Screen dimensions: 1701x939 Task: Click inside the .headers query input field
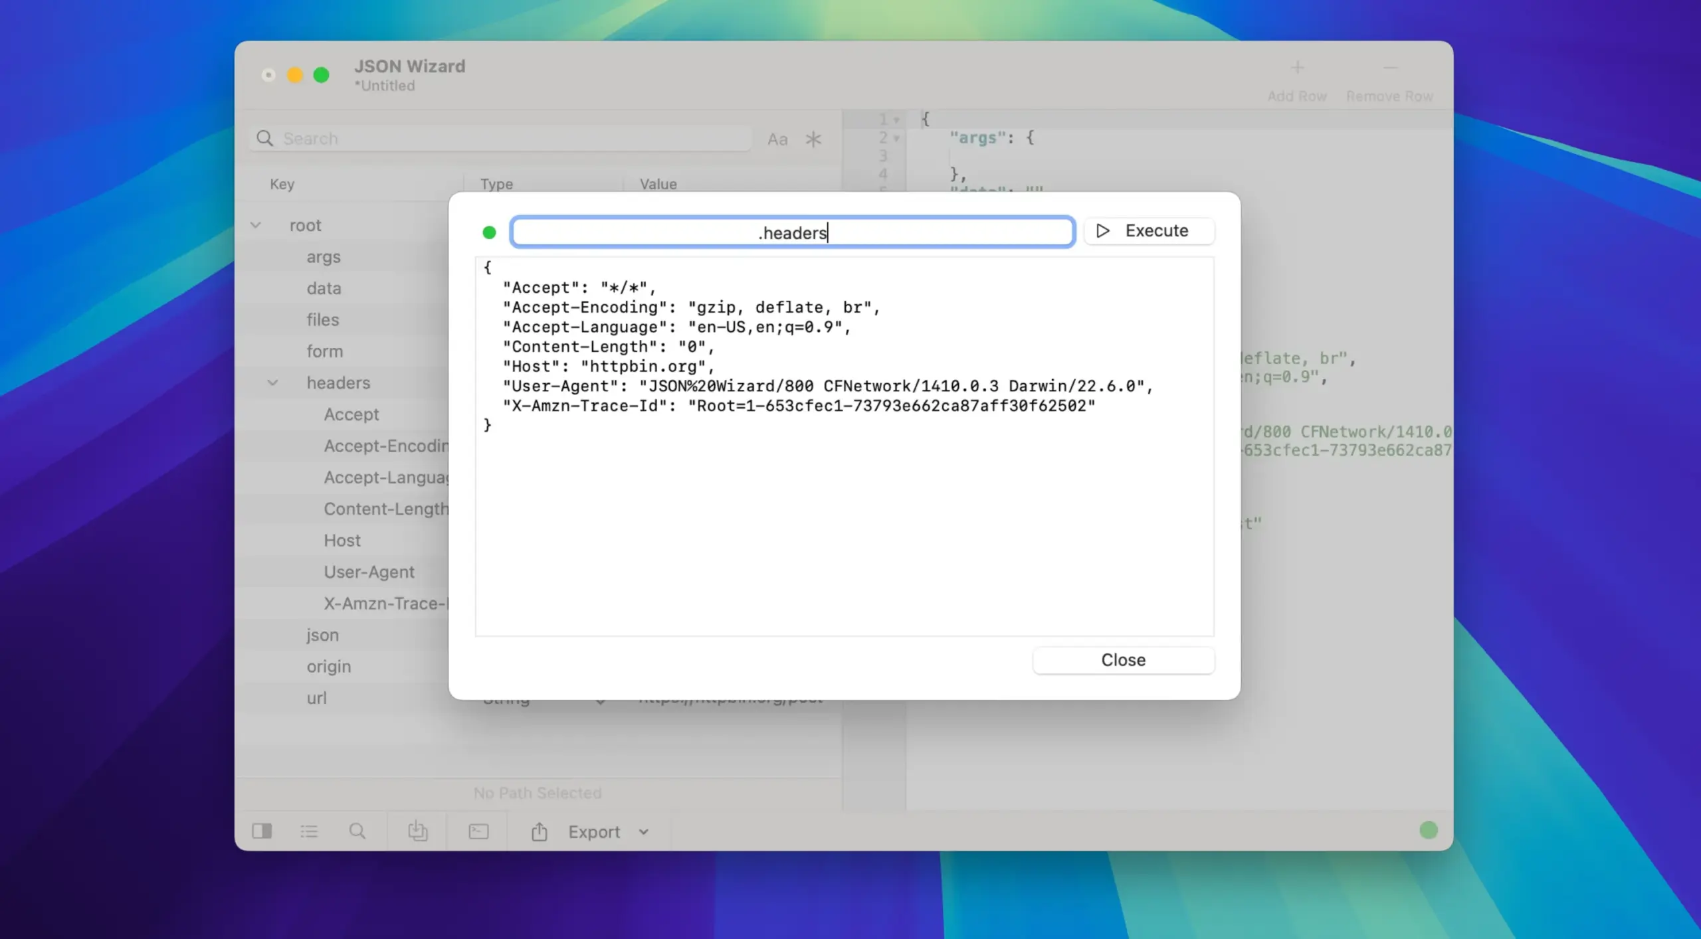[x=792, y=232]
